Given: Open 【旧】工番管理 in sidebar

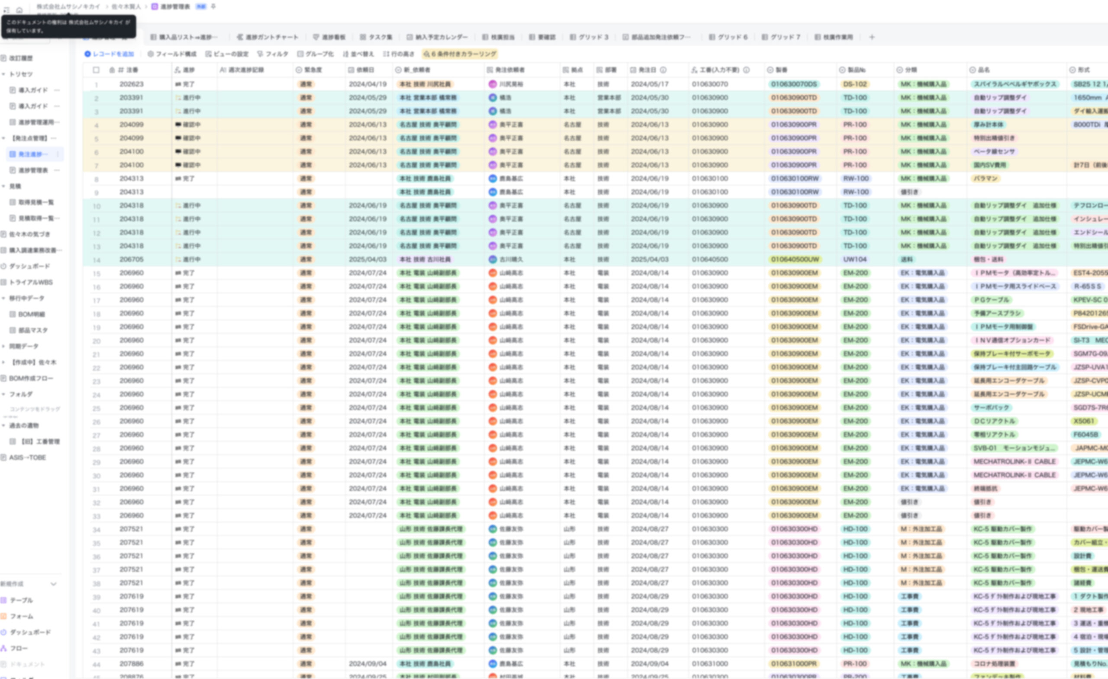Looking at the screenshot, I should click(39, 442).
